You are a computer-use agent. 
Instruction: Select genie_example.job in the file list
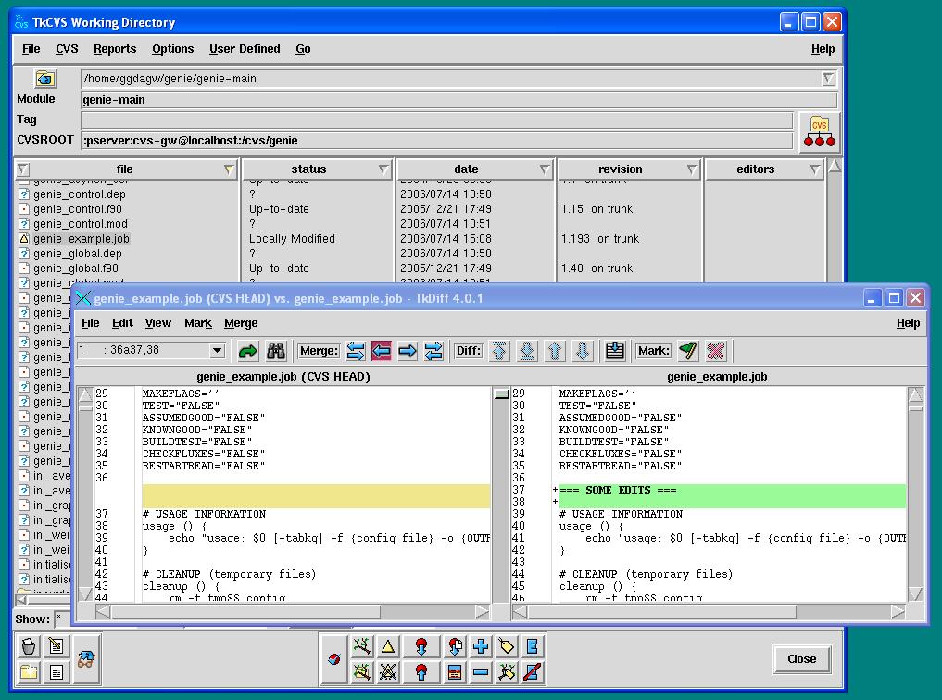81,239
